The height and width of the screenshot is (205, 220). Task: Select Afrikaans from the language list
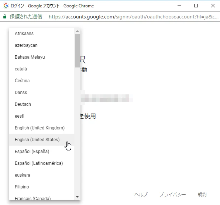tap(42, 34)
